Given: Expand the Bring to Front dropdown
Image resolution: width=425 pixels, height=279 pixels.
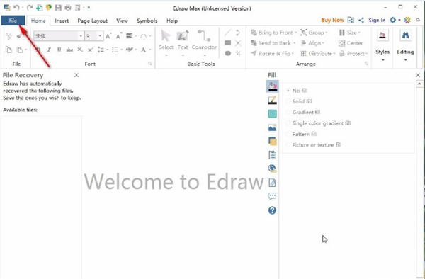Looking at the screenshot, I should pos(296,33).
